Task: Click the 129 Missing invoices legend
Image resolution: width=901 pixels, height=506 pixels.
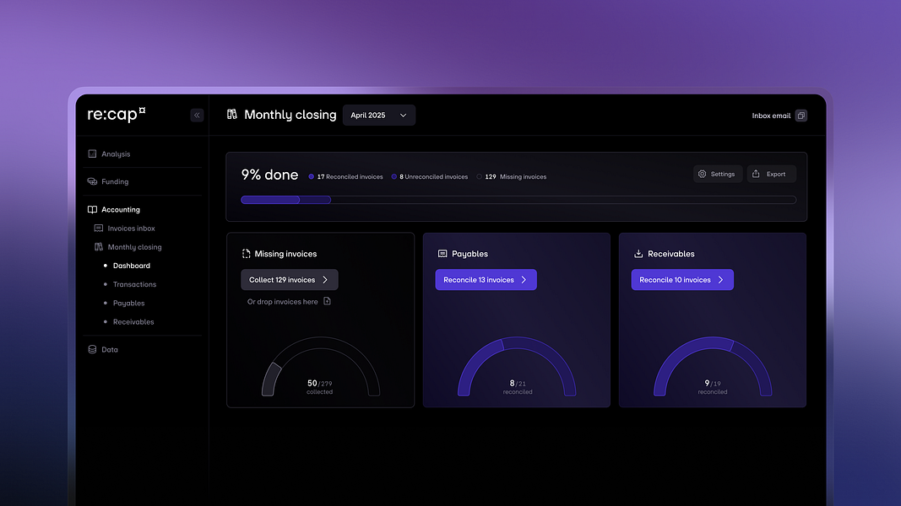Action: click(x=512, y=177)
